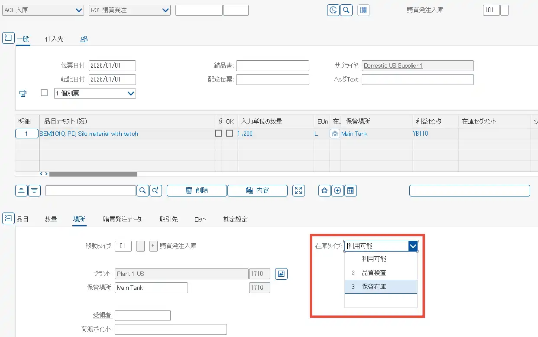The height and width of the screenshot is (337, 538).
Task: Open the R01 購買発注 reference dropdown
Action: [130, 10]
